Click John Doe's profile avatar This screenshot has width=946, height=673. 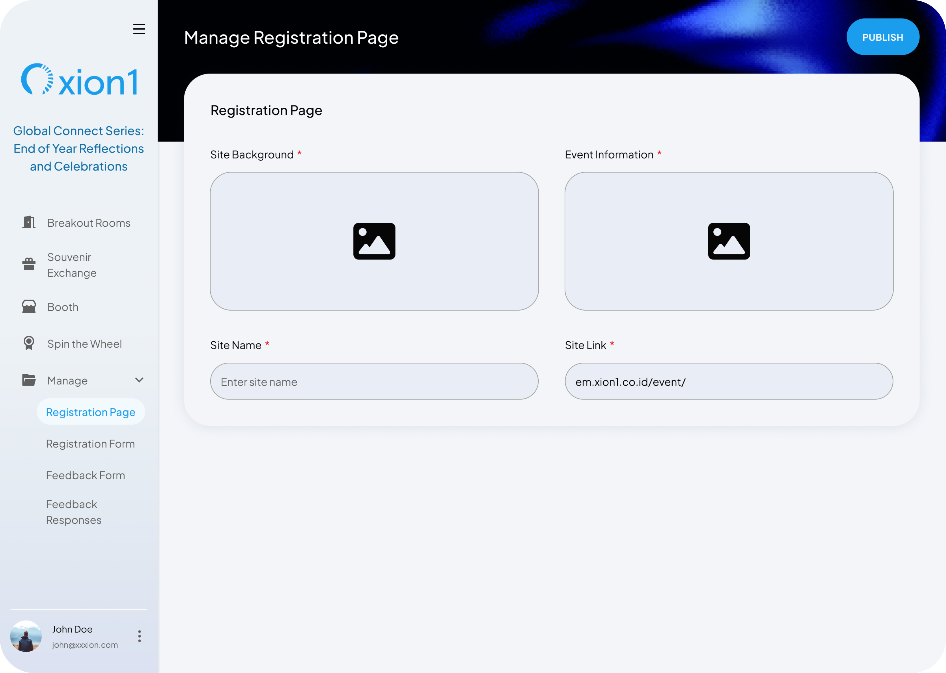(26, 636)
